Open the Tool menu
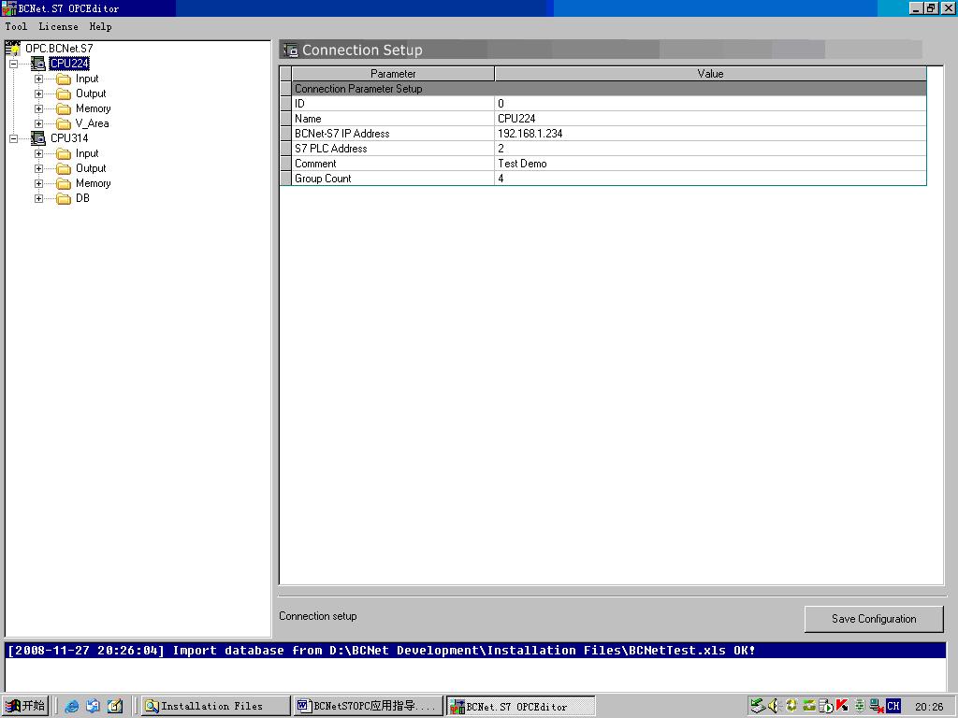Screen dimensions: 958x718 (x=16, y=26)
